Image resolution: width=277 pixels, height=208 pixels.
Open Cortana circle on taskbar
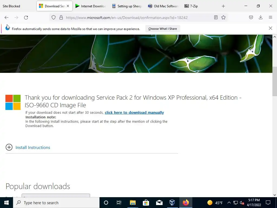coord(106,203)
